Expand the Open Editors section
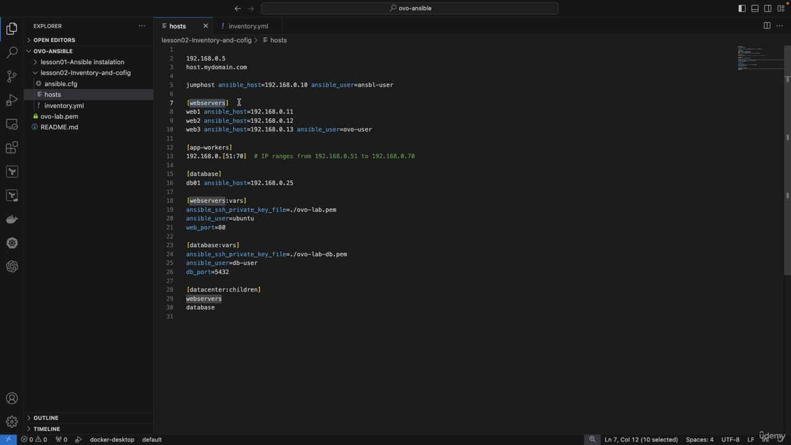Image resolution: width=791 pixels, height=445 pixels. coord(54,40)
